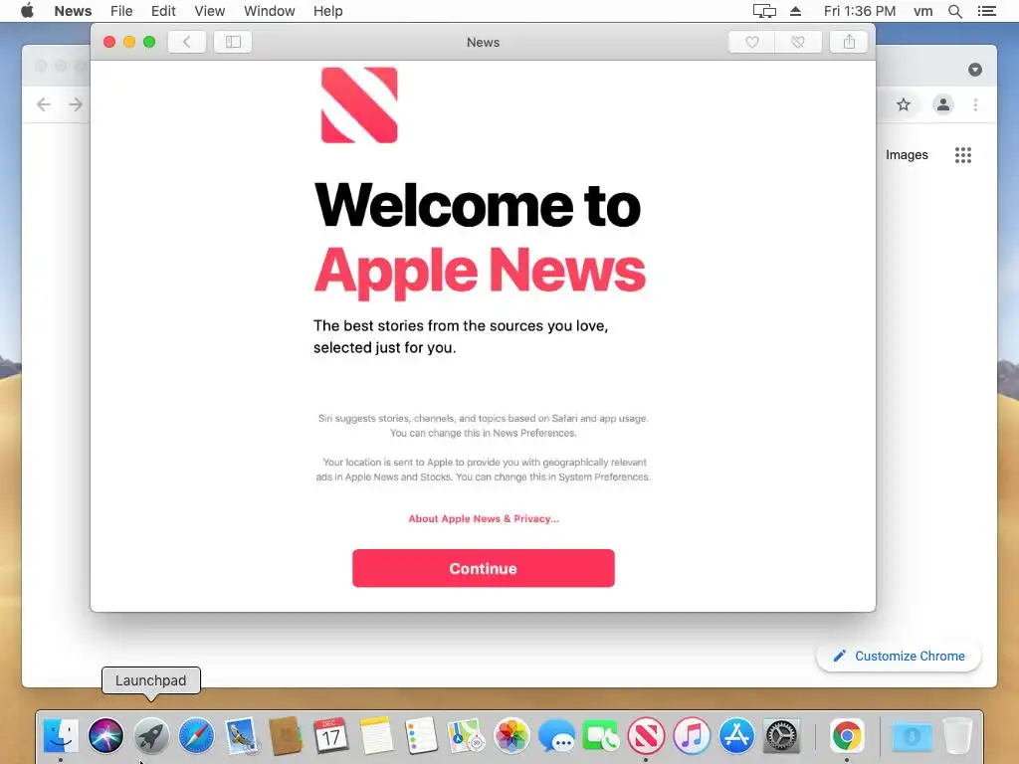Open About Apple News & Privacy link
The height and width of the screenshot is (764, 1019).
(483, 518)
